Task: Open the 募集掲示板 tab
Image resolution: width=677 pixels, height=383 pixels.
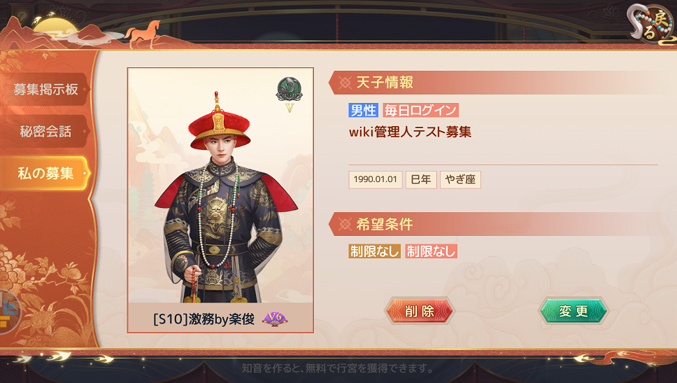Action: click(x=45, y=90)
